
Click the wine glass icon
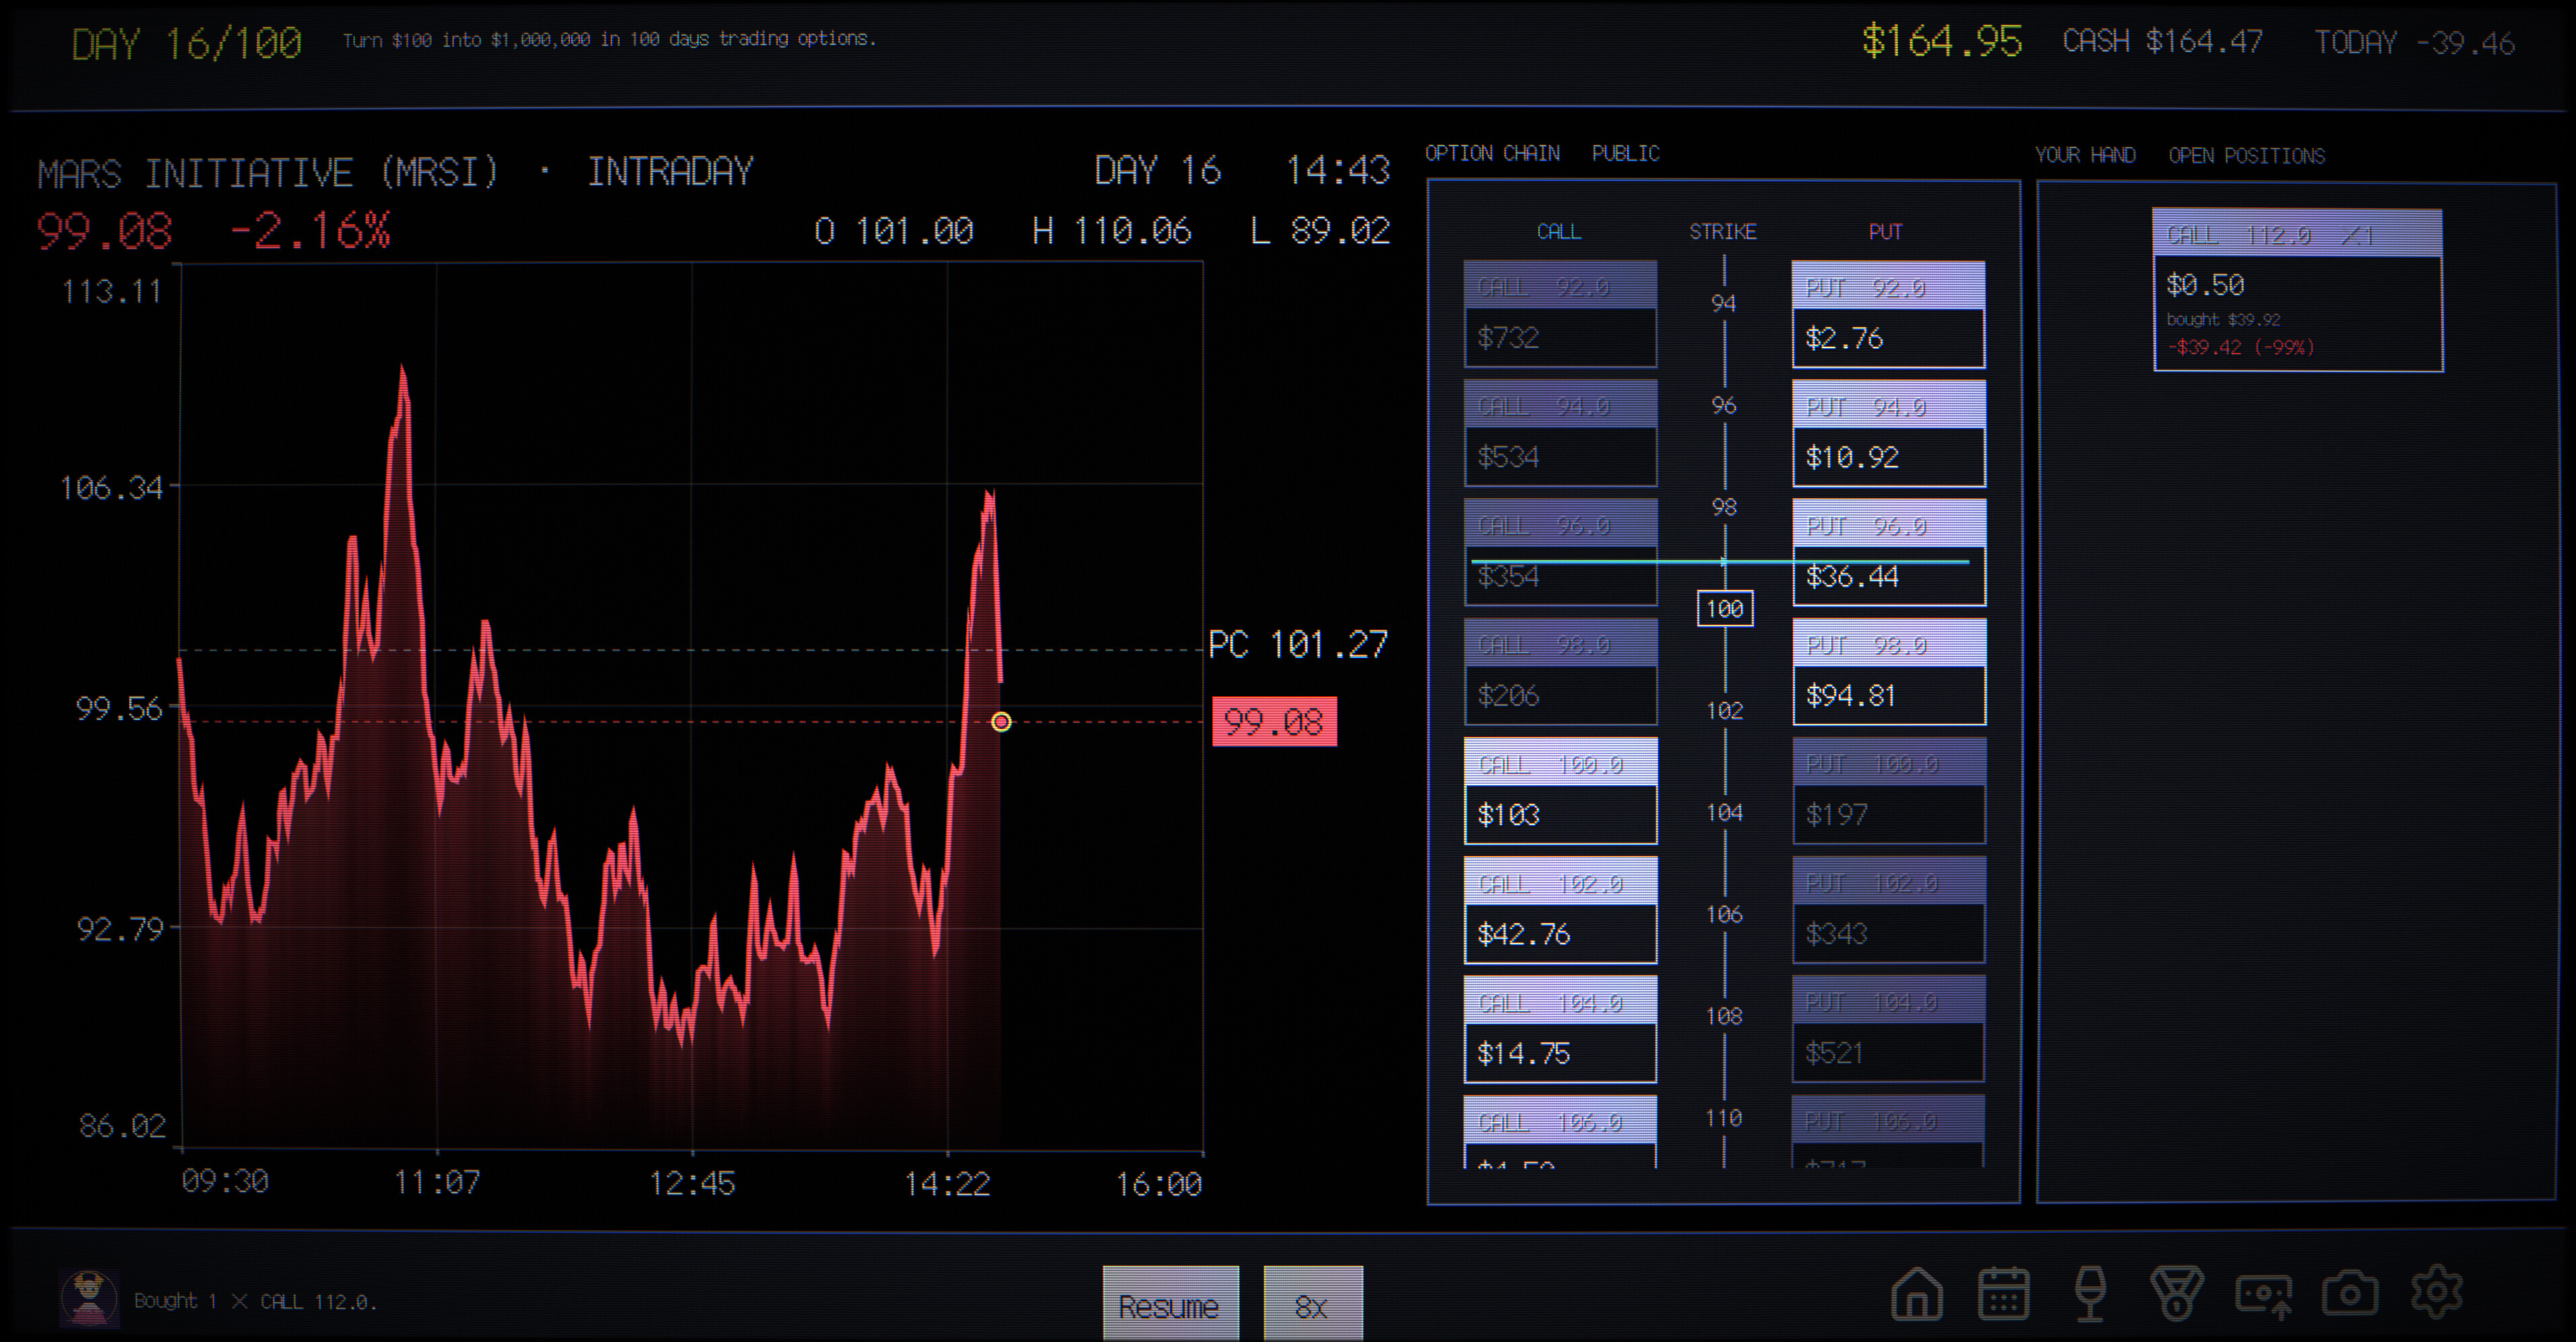tap(2090, 1293)
